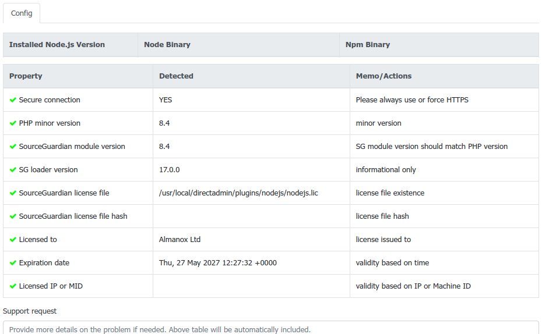Click the Node Binary column header
This screenshot has width=542, height=334.
coord(238,45)
